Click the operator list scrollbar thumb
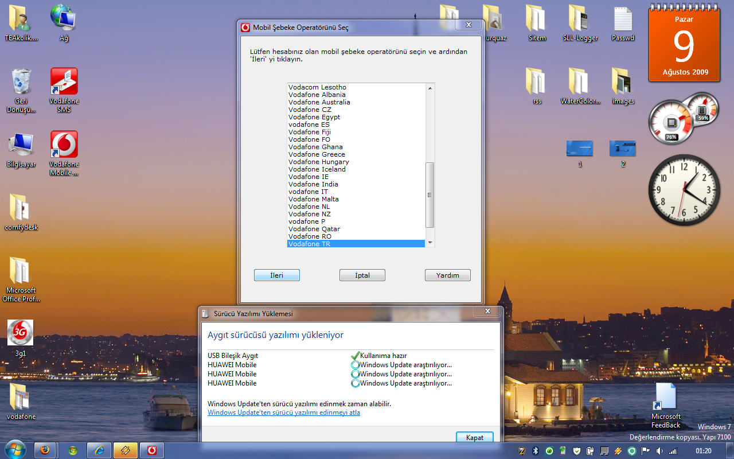 coord(430,195)
